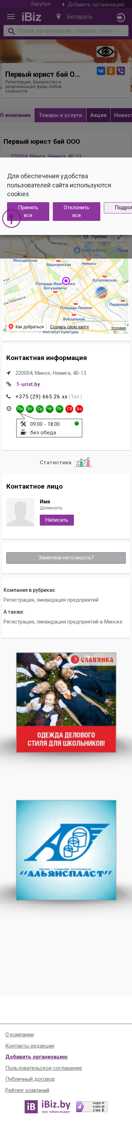This screenshot has width=132, height=1123.
Task: Open the Беларусь location selector
Action: pos(75,17)
